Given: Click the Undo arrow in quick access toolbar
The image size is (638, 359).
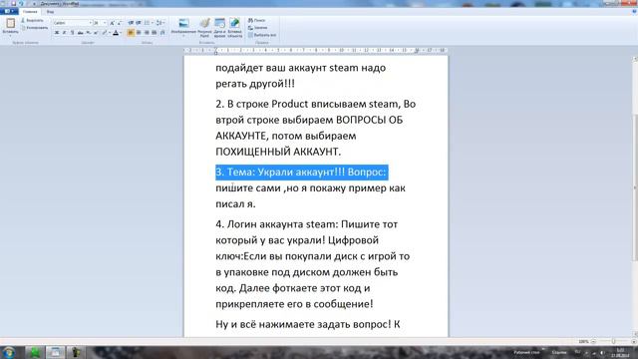Looking at the screenshot, I should tap(22, 3).
